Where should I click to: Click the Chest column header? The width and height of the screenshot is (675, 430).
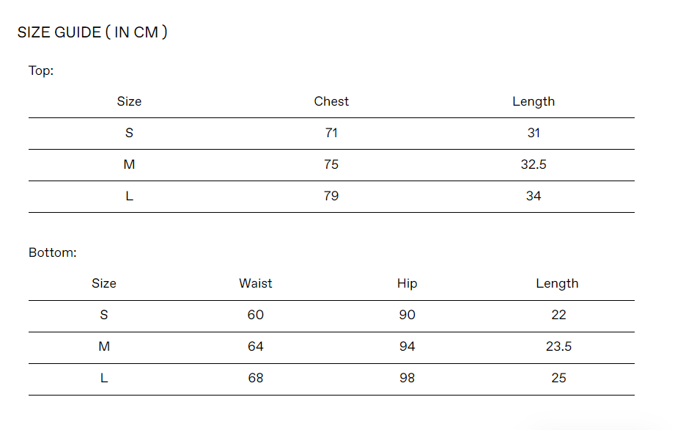point(331,101)
